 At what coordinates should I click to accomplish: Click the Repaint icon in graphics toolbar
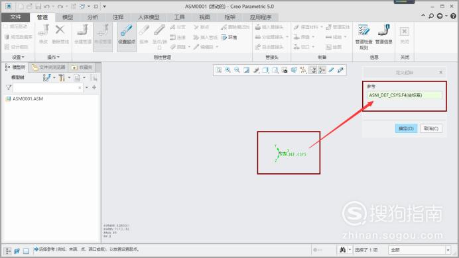pos(247,70)
